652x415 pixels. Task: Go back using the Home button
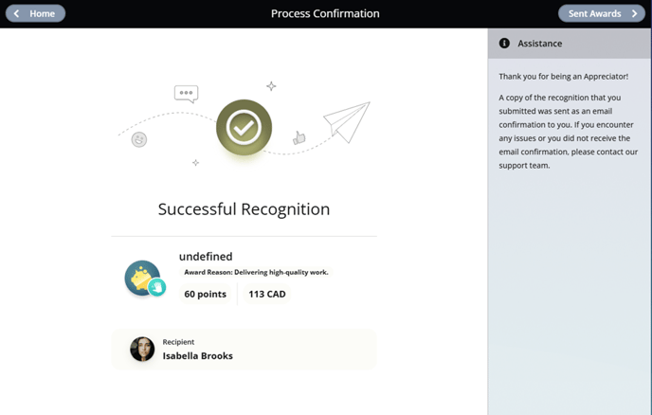(x=35, y=13)
